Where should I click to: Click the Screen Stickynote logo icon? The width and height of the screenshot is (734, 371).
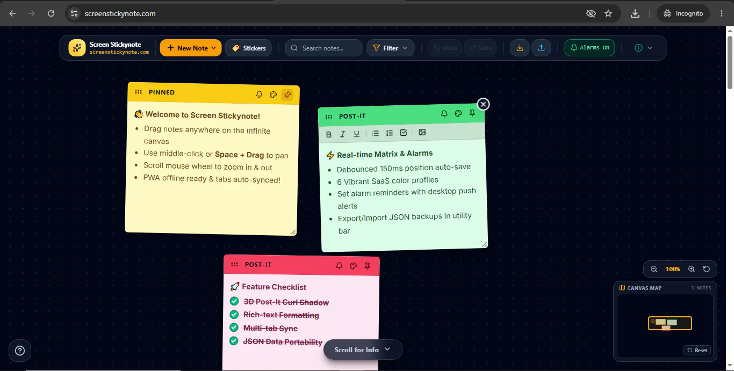(77, 48)
